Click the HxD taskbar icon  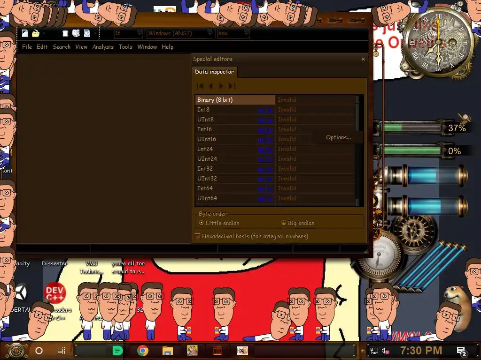click(242, 351)
